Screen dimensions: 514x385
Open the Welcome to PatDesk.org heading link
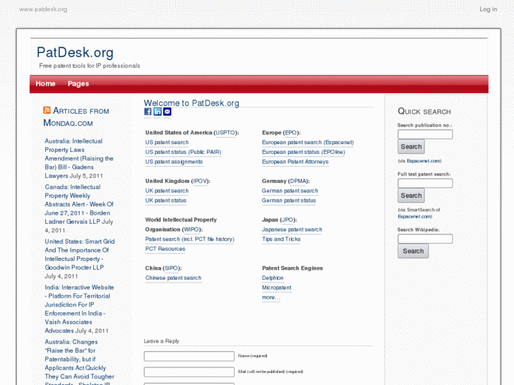[x=192, y=103]
